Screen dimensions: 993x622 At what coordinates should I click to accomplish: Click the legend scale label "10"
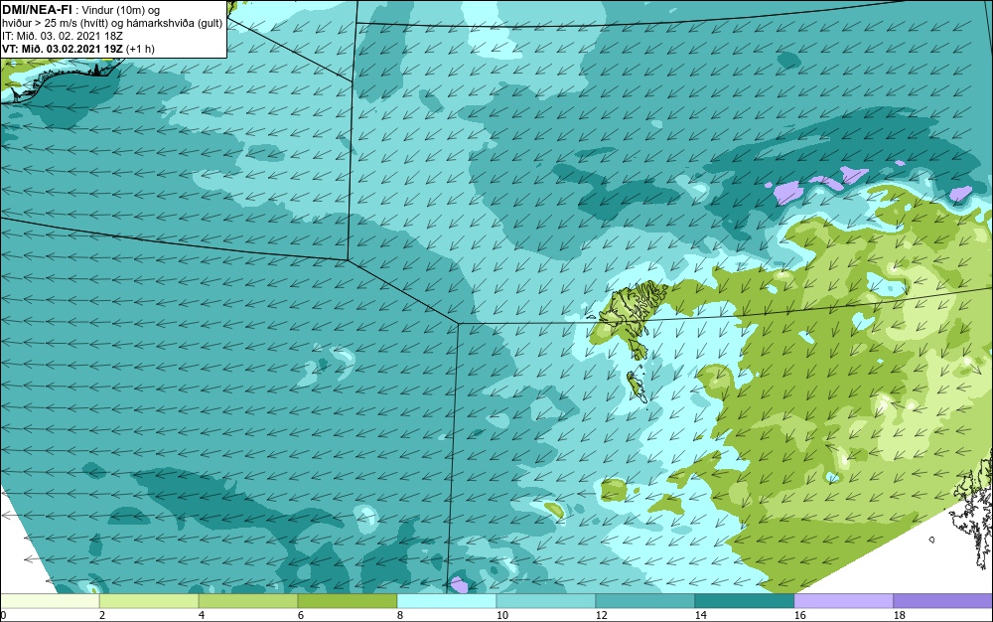[501, 615]
